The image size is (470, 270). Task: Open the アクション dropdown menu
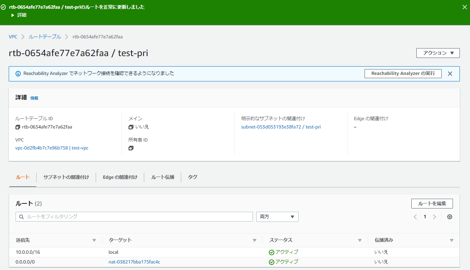[x=438, y=53]
